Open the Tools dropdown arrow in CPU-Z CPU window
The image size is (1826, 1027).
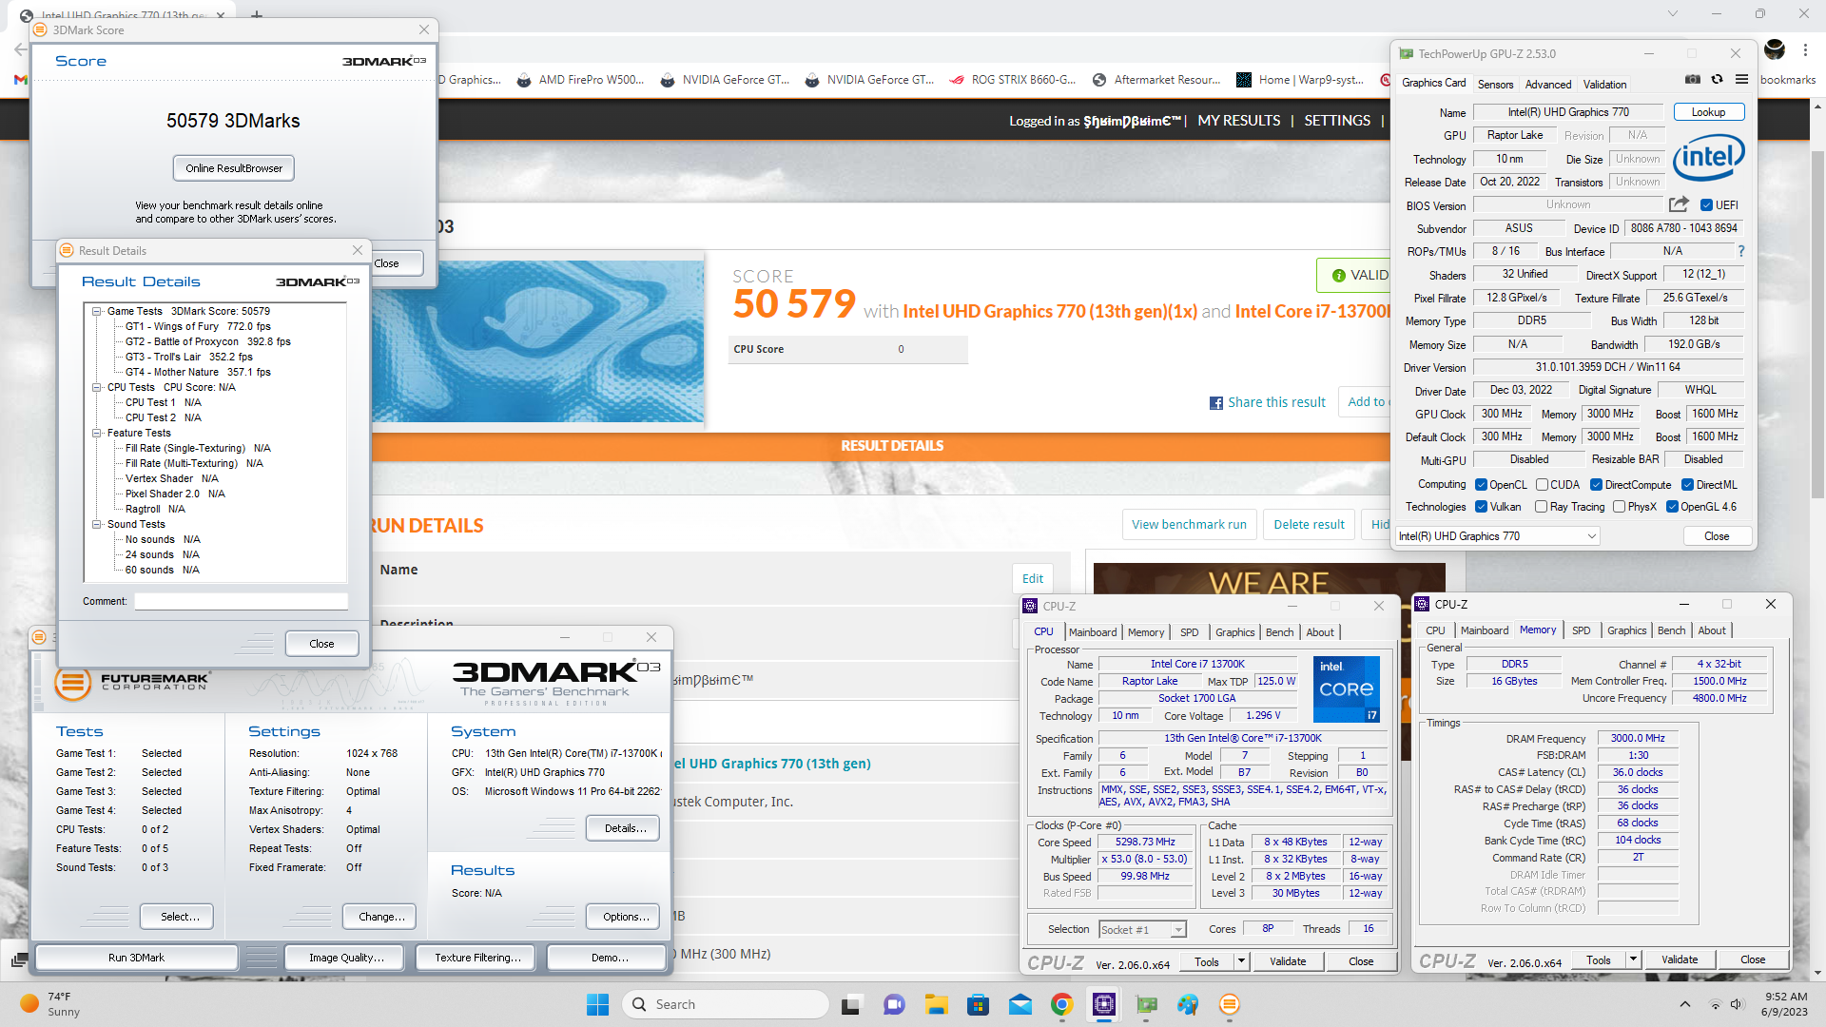[x=1241, y=961]
